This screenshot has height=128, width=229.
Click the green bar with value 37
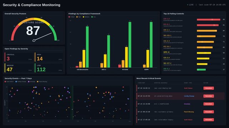pyautogui.click(x=201, y=70)
